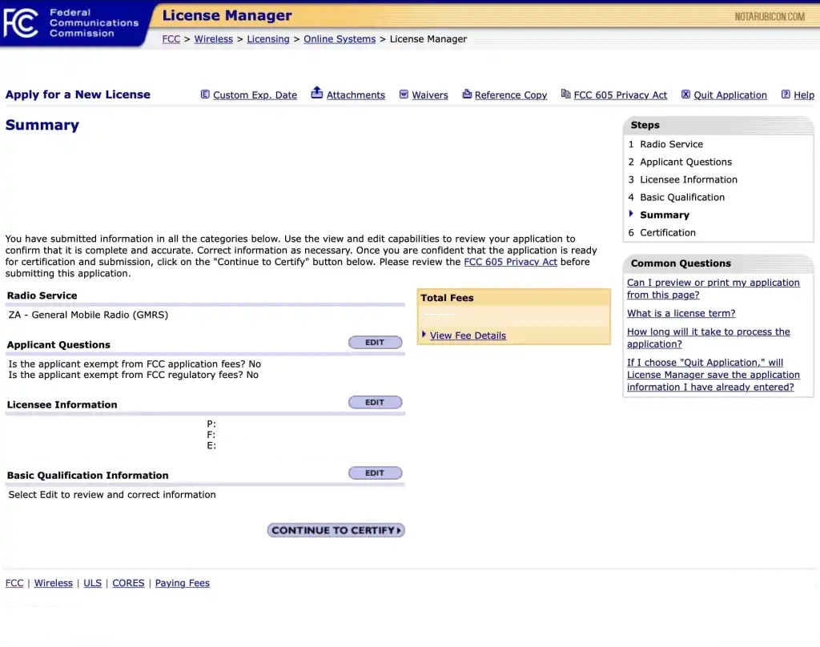Edit the Applicant Questions section
Screen dimensions: 820x647
(375, 343)
